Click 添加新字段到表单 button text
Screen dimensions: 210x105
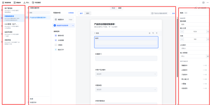62,25
